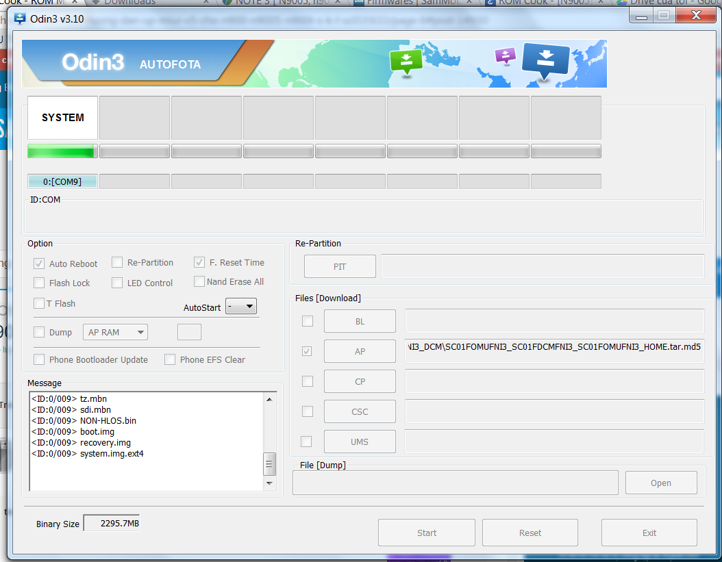Viewport: 722px width, 562px height.
Task: Click the sdi.mbn line in Message log
Action: point(71,409)
